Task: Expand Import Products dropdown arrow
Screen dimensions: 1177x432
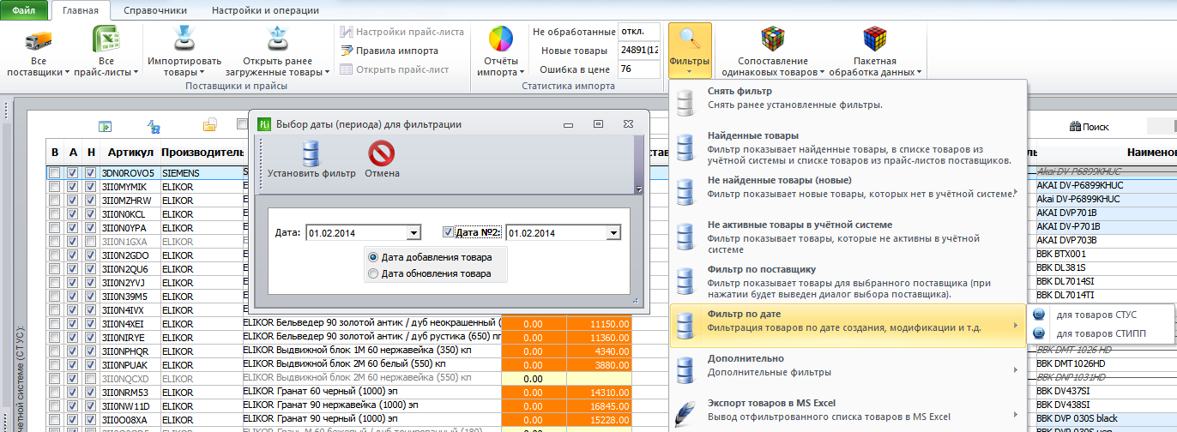Action: pyautogui.click(x=202, y=73)
